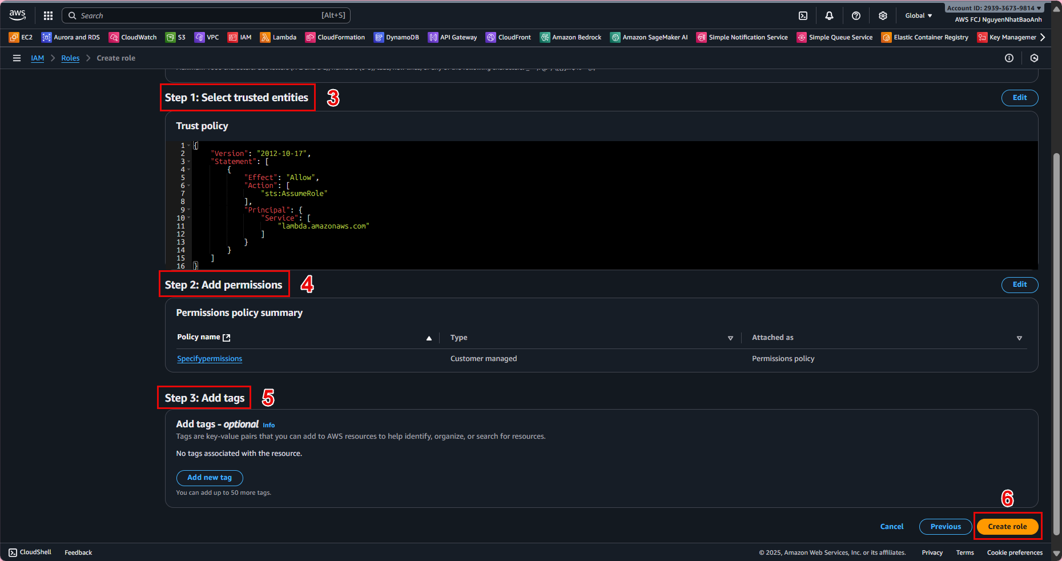Screen dimensions: 1062x561
Task: Open the notifications bell
Action: (x=829, y=16)
